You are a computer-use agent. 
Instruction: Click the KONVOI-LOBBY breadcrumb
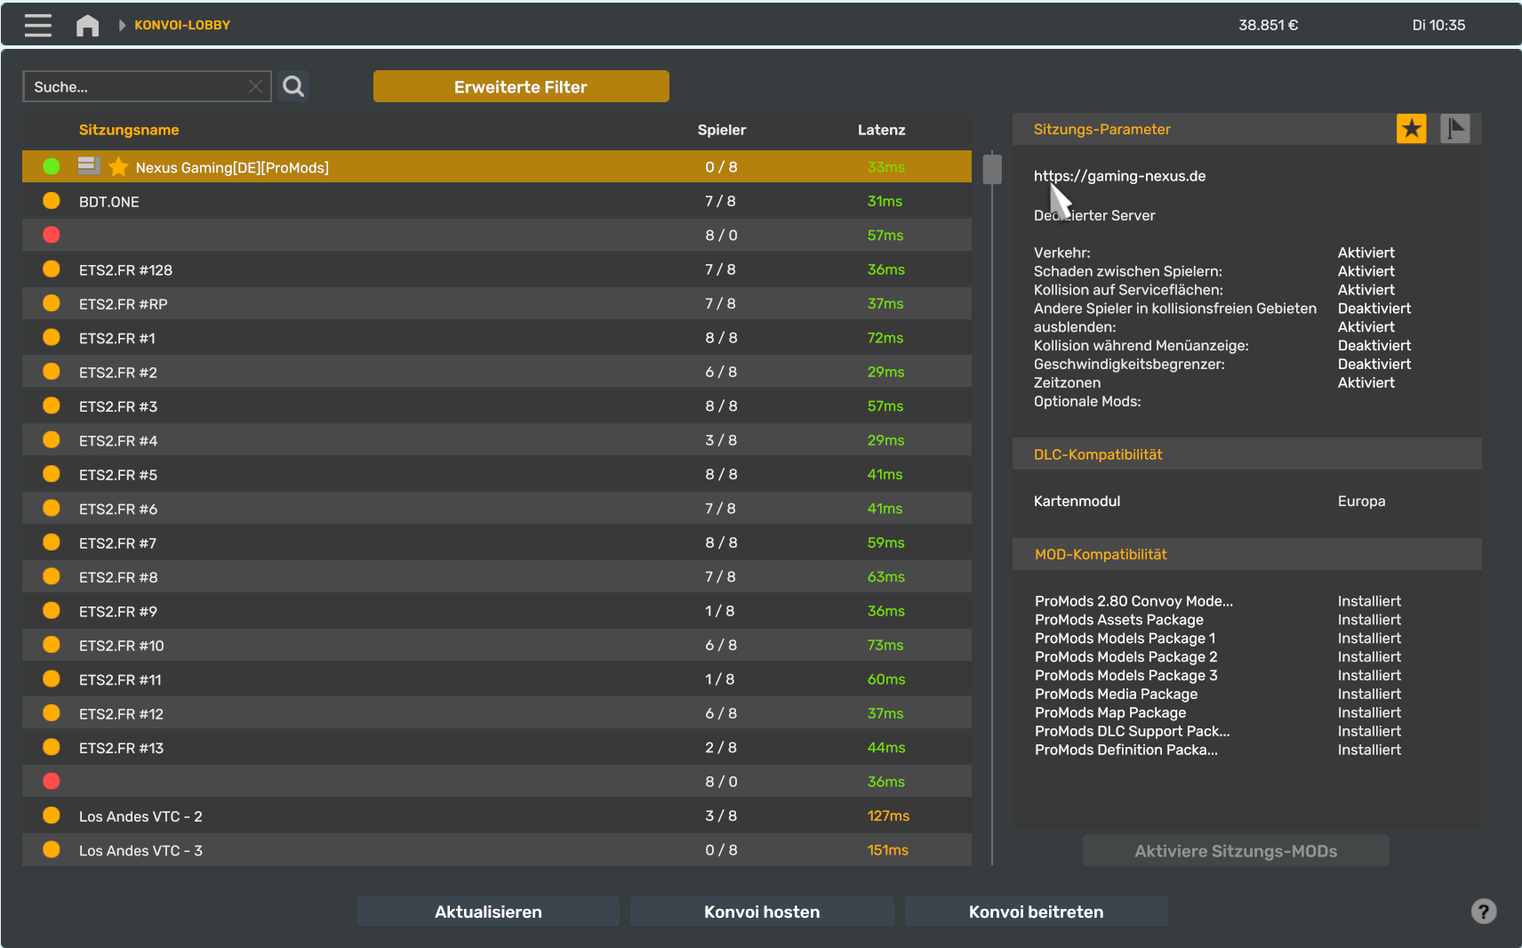coord(182,25)
